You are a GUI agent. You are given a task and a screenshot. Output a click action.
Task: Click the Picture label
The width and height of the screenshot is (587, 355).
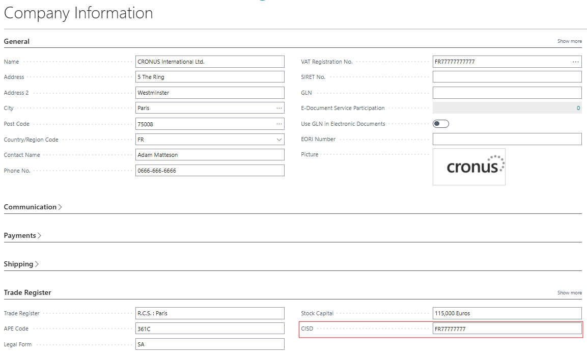309,154
